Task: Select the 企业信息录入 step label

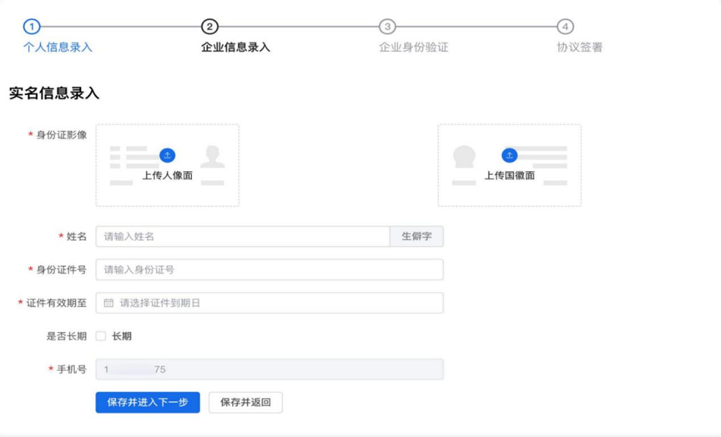Action: 235,48
